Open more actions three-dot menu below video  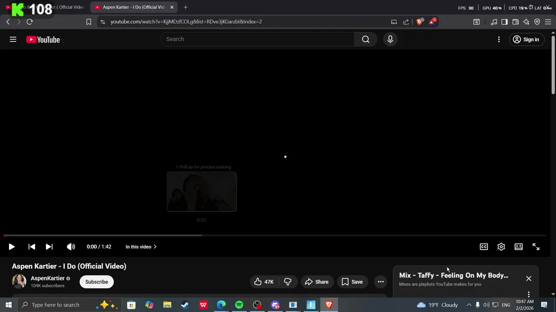(x=381, y=282)
